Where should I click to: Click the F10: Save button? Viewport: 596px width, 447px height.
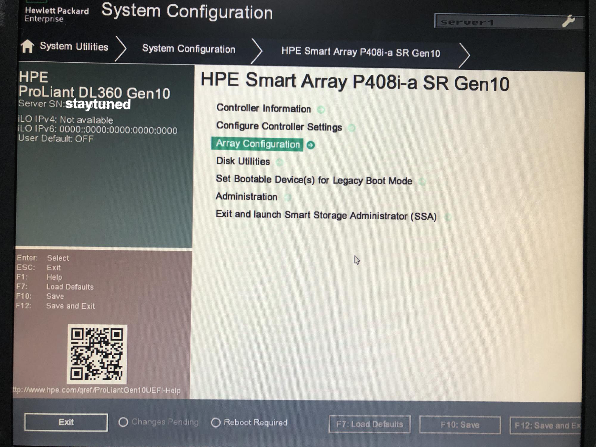click(x=460, y=425)
